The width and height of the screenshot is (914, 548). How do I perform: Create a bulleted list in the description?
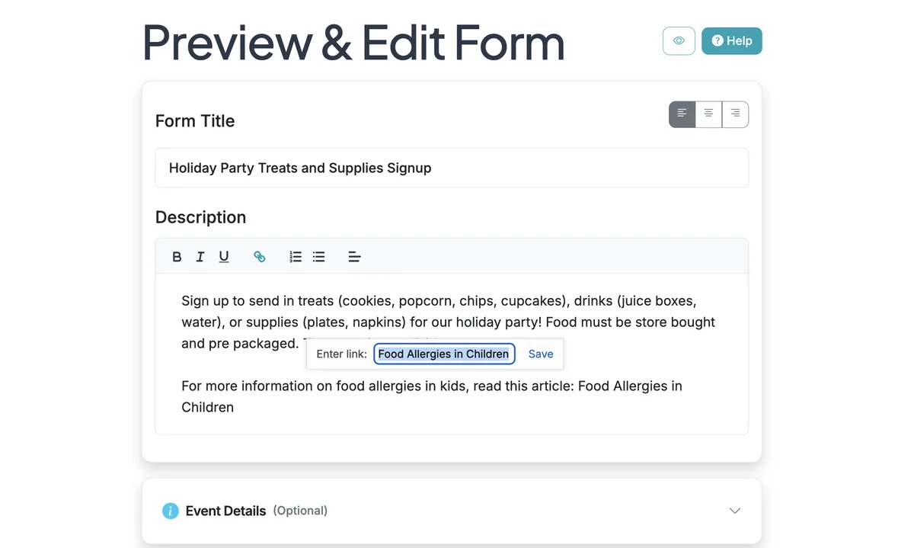(x=318, y=257)
